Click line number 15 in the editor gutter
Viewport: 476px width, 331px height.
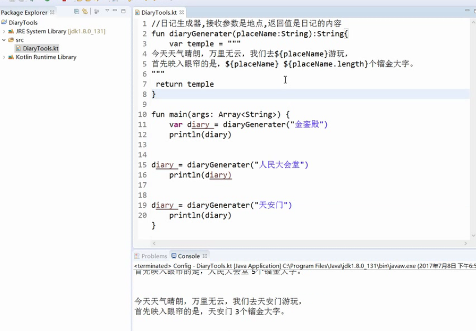coord(142,165)
